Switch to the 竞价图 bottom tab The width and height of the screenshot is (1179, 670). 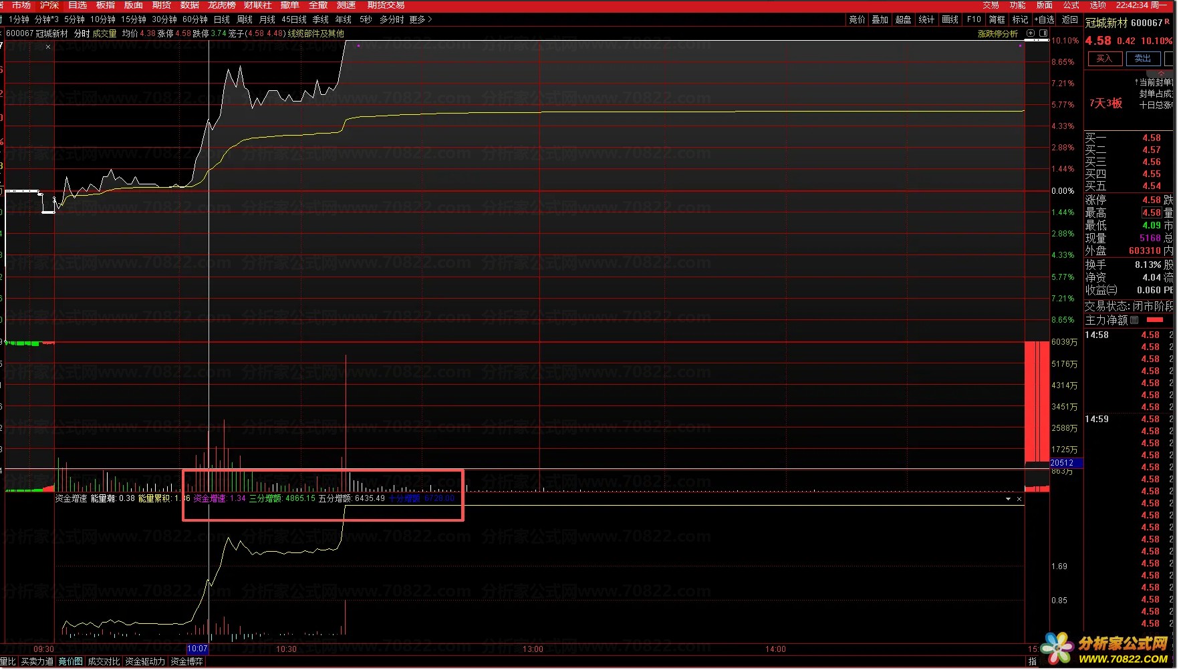(70, 661)
